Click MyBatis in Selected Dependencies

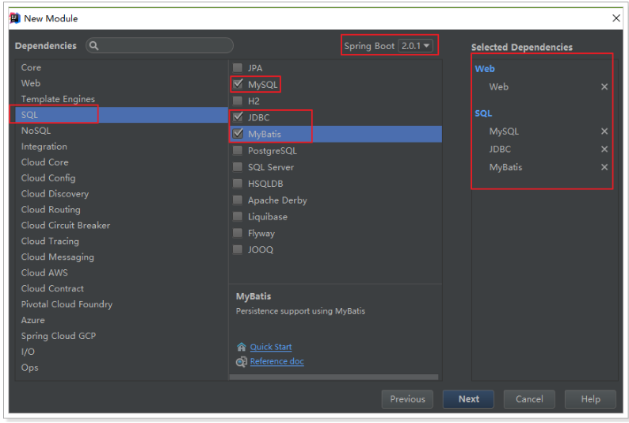click(505, 167)
